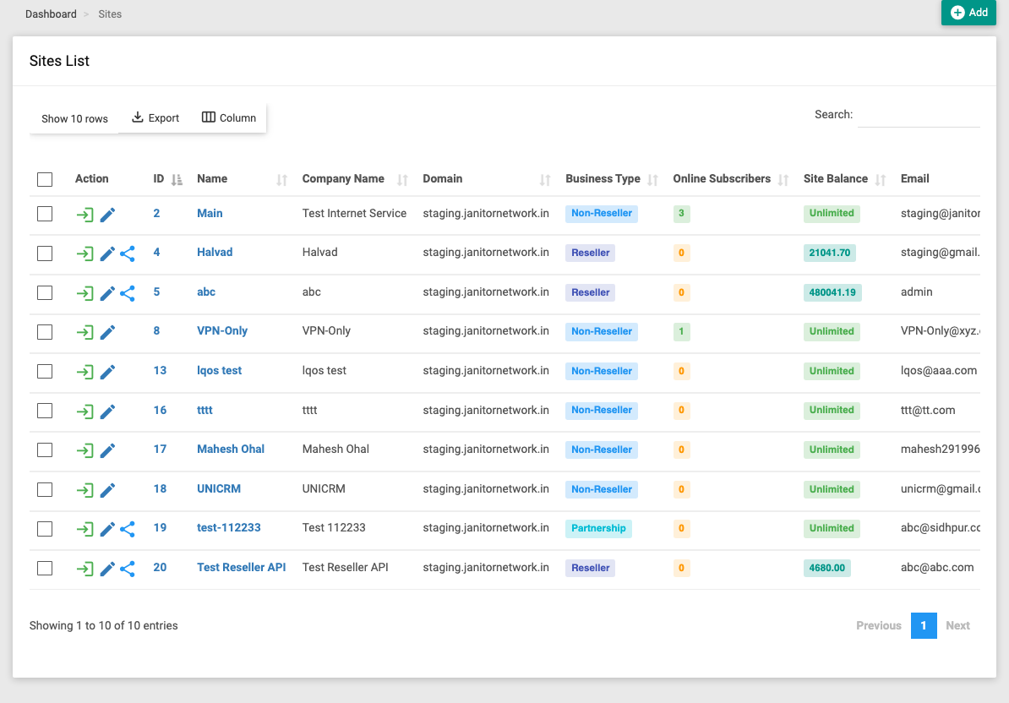This screenshot has height=703, width=1009.
Task: Check the checkbox for abc row
Action: pyautogui.click(x=45, y=292)
